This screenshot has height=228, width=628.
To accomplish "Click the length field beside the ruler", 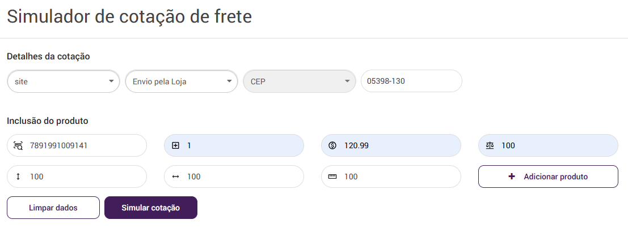I will (x=397, y=177).
